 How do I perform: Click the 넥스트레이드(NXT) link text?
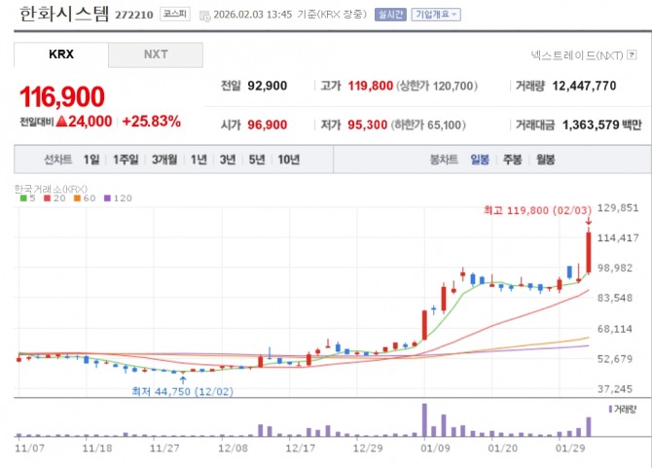pos(577,55)
